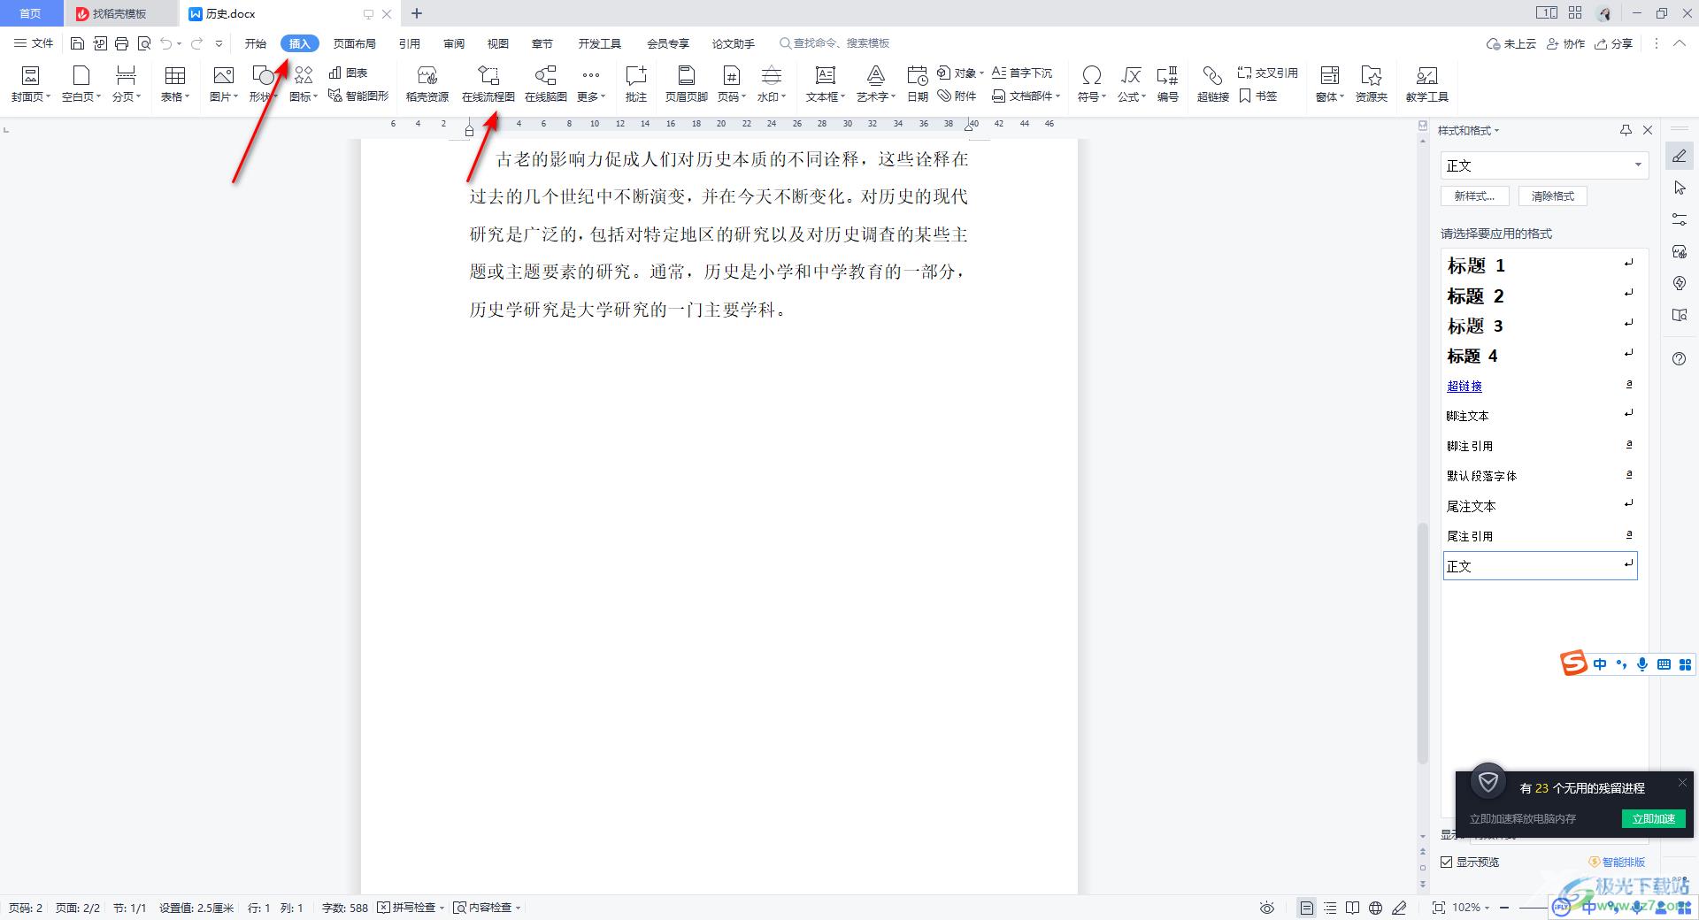1699x920 pixels.
Task: Save the document
Action: tap(77, 43)
